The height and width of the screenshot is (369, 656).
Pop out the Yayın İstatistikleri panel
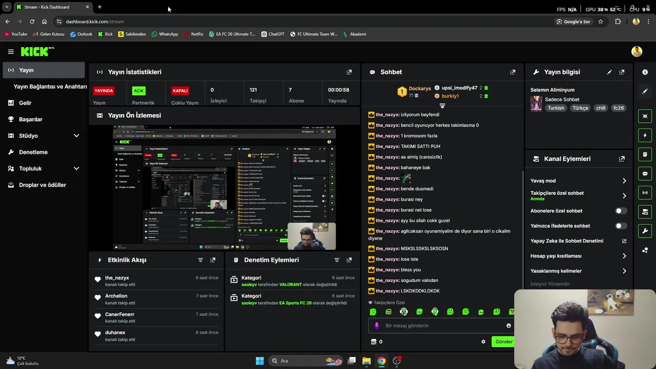[349, 72]
